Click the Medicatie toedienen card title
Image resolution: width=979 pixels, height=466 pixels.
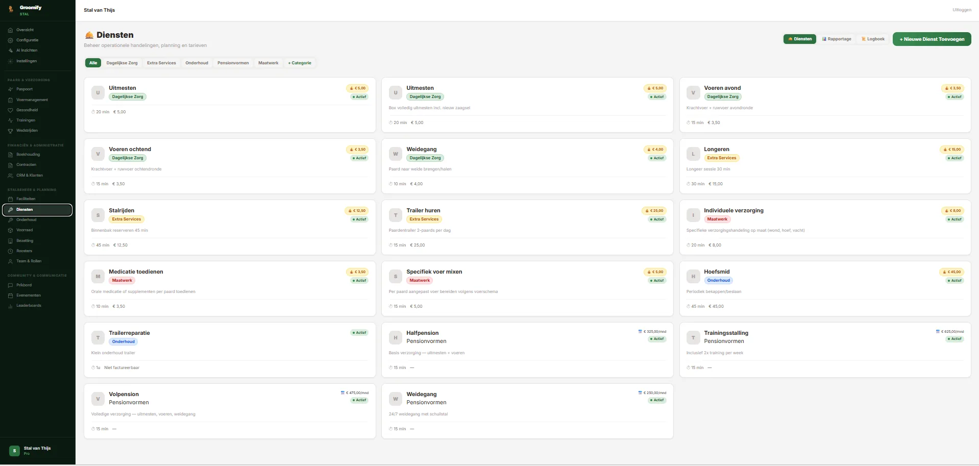[x=136, y=272]
